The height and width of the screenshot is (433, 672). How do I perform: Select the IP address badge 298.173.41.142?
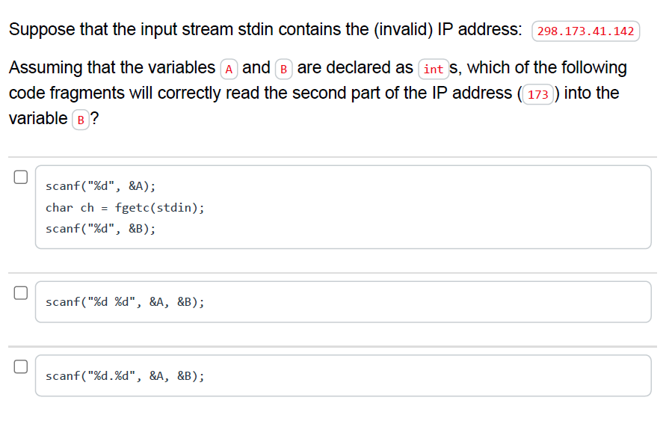click(585, 31)
